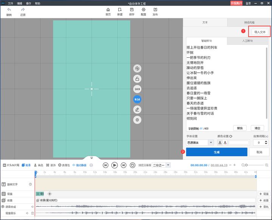Mute the 语音合成 track speaker icon

pyautogui.click(x=32, y=207)
